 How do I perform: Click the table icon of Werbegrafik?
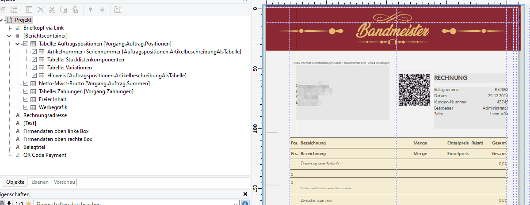33,107
